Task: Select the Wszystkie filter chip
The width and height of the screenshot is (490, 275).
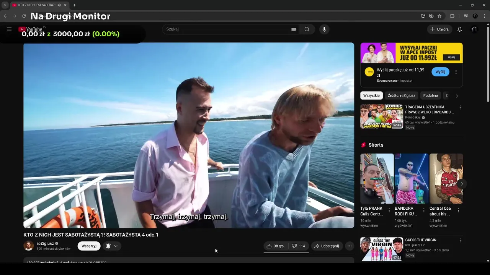Action: point(371,95)
